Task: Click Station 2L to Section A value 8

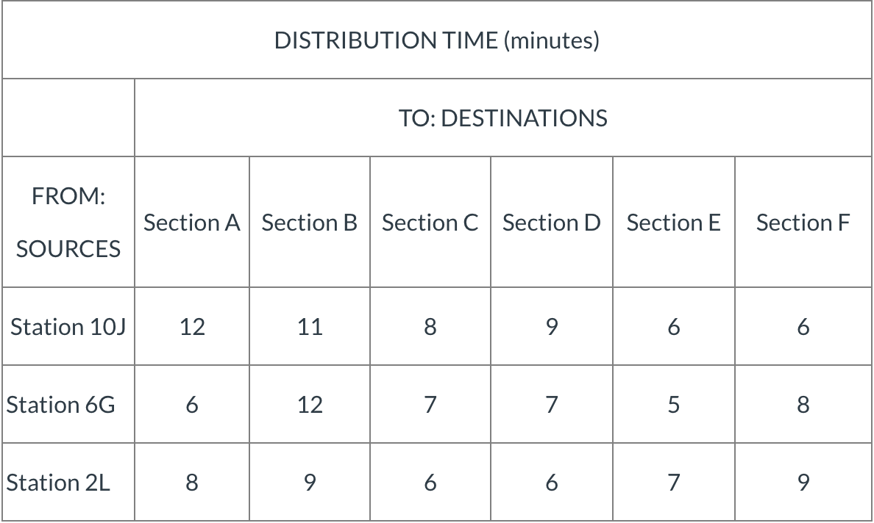Action: point(192,482)
